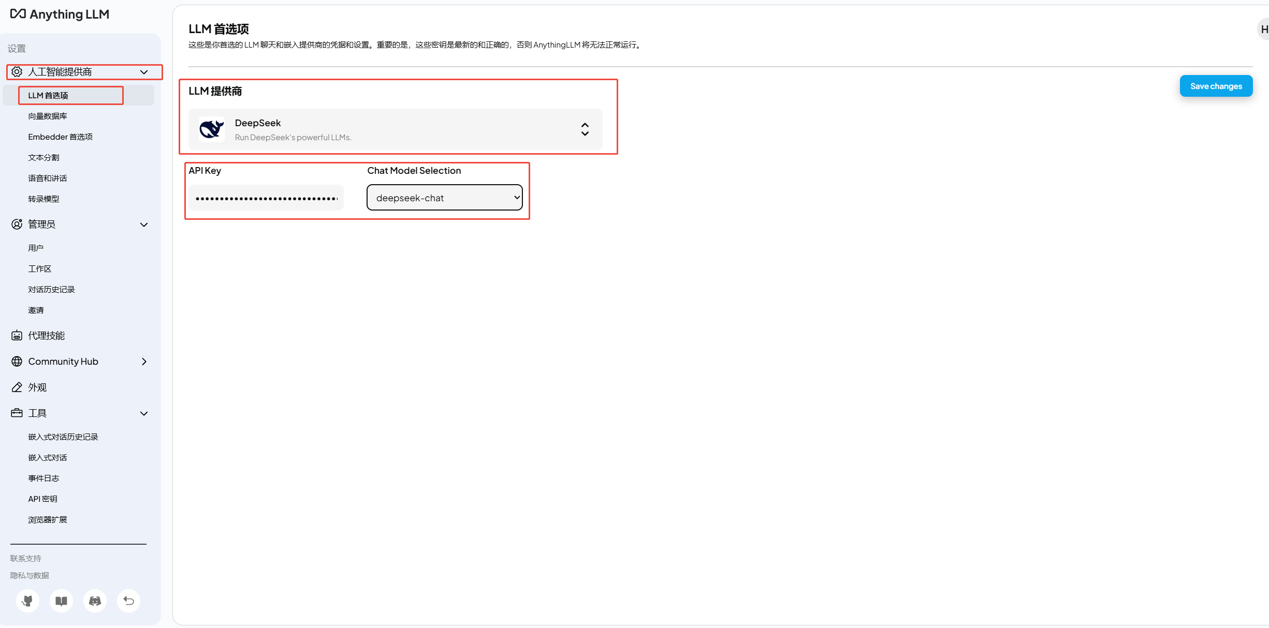Open the LLM provider selector arrows

[x=585, y=129]
